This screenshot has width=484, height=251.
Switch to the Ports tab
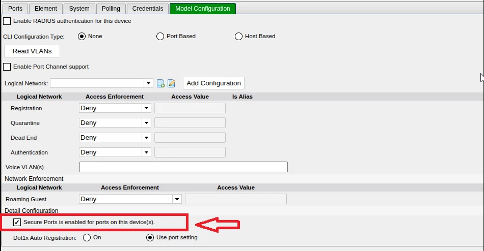click(15, 9)
